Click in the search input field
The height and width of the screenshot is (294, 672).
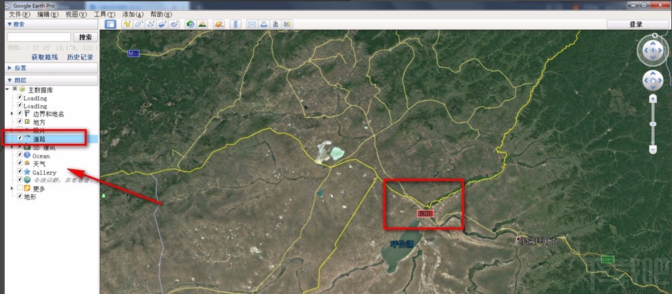tap(39, 37)
